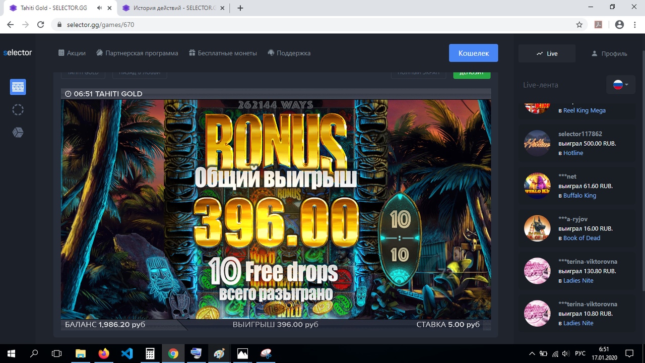Show hidden system tray icons
The height and width of the screenshot is (363, 645).
pos(532,353)
